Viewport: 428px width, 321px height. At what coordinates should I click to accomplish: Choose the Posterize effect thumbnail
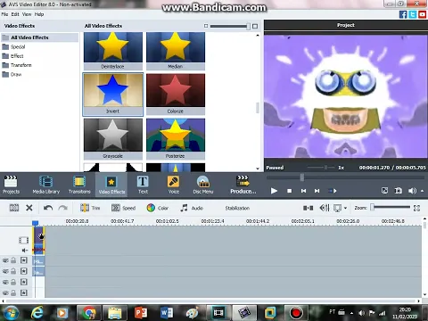176,139
